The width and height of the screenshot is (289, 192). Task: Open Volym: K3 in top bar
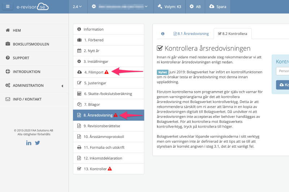169,6
